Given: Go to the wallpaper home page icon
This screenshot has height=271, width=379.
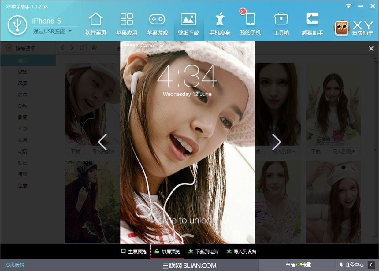Looking at the screenshot, I should 94,48.
